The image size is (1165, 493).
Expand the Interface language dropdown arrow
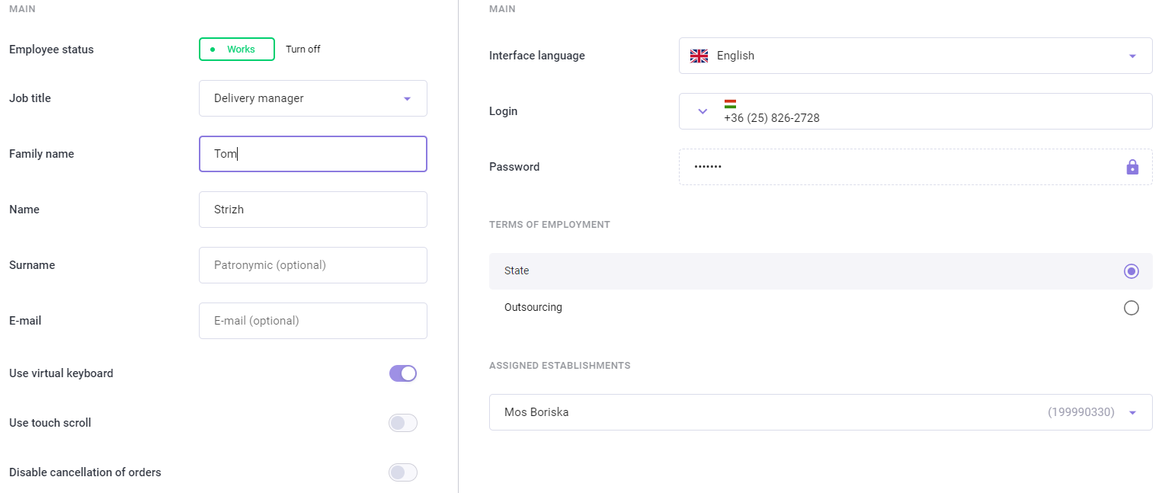click(1132, 56)
